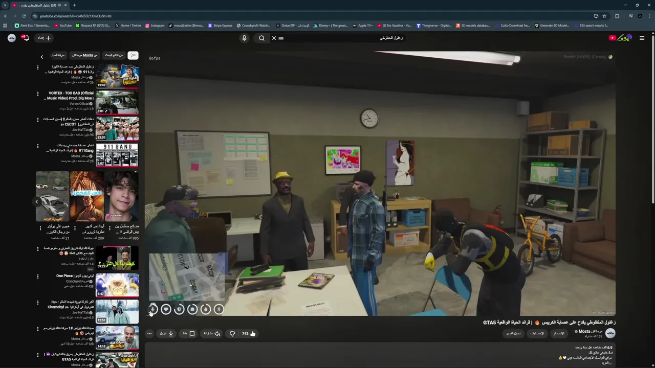
Task: Go back in browser history
Action: pos(5,16)
